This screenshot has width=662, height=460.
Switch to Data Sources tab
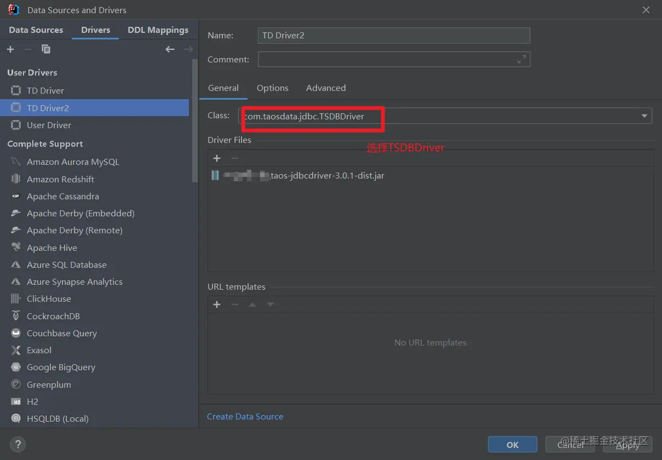(x=36, y=30)
